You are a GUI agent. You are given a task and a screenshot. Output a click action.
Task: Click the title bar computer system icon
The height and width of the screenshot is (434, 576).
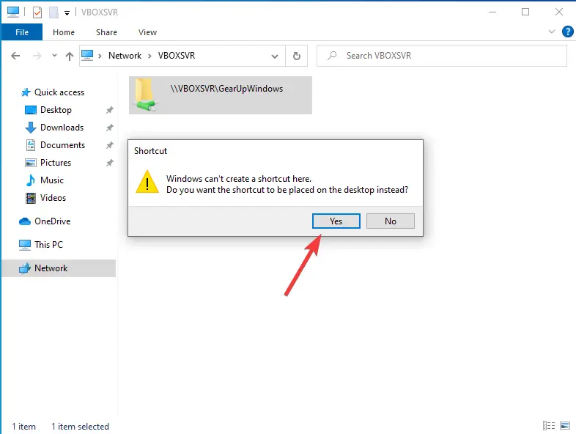pyautogui.click(x=13, y=12)
